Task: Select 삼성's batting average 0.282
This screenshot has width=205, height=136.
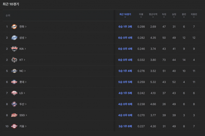Action: [141, 38]
